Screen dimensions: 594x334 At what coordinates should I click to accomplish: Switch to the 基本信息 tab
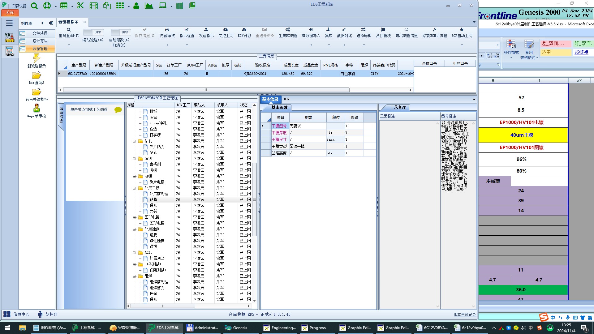270,99
